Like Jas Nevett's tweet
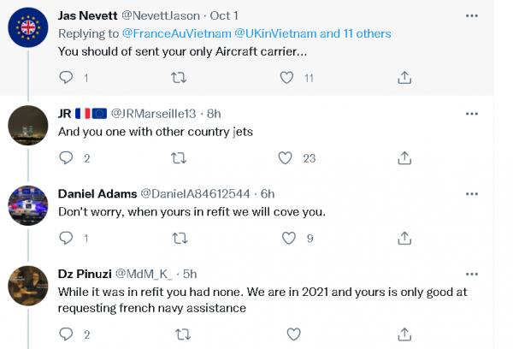The width and height of the screenshot is (513, 349). [x=288, y=78]
